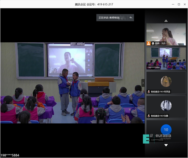Select the 198****5884 classroom video thumbnail
Image resolution: width=188 pixels, height=158 pixels.
tap(166, 58)
